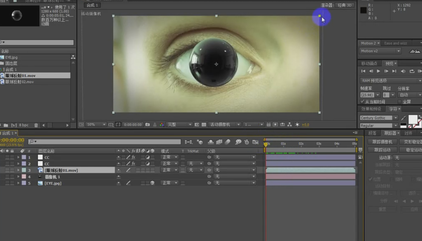Click the 跟踪运动 button

click(382, 150)
